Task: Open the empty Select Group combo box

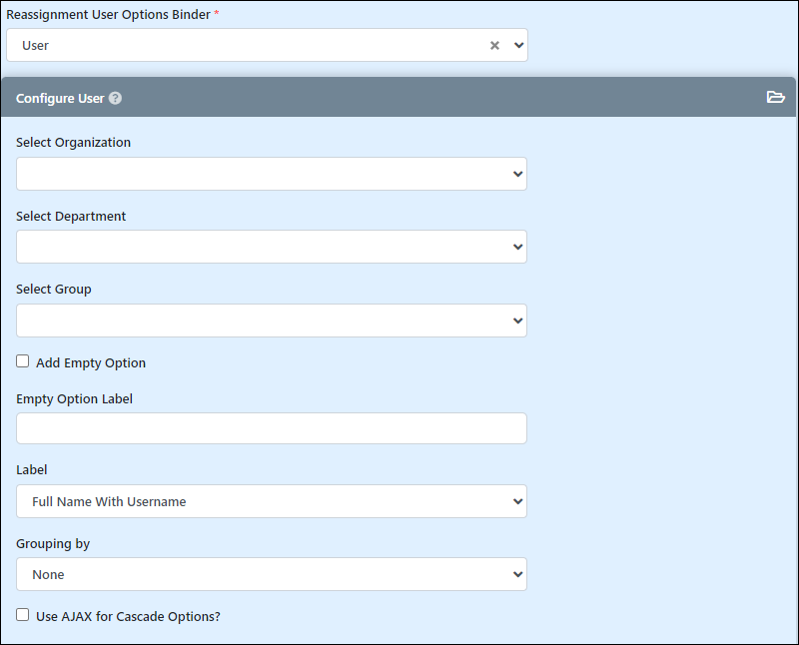Action: [x=272, y=321]
